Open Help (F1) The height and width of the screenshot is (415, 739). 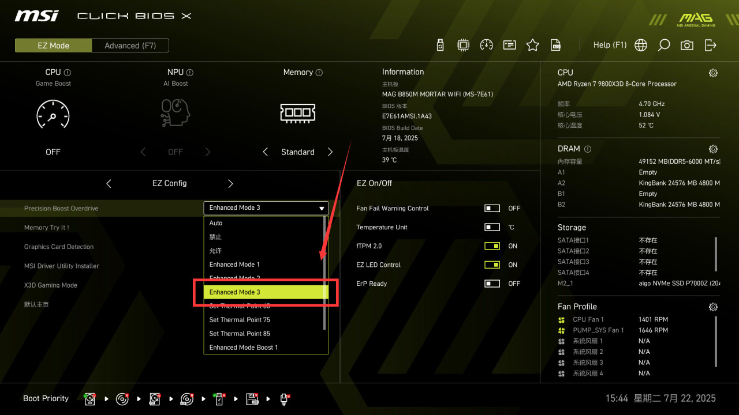[610, 45]
